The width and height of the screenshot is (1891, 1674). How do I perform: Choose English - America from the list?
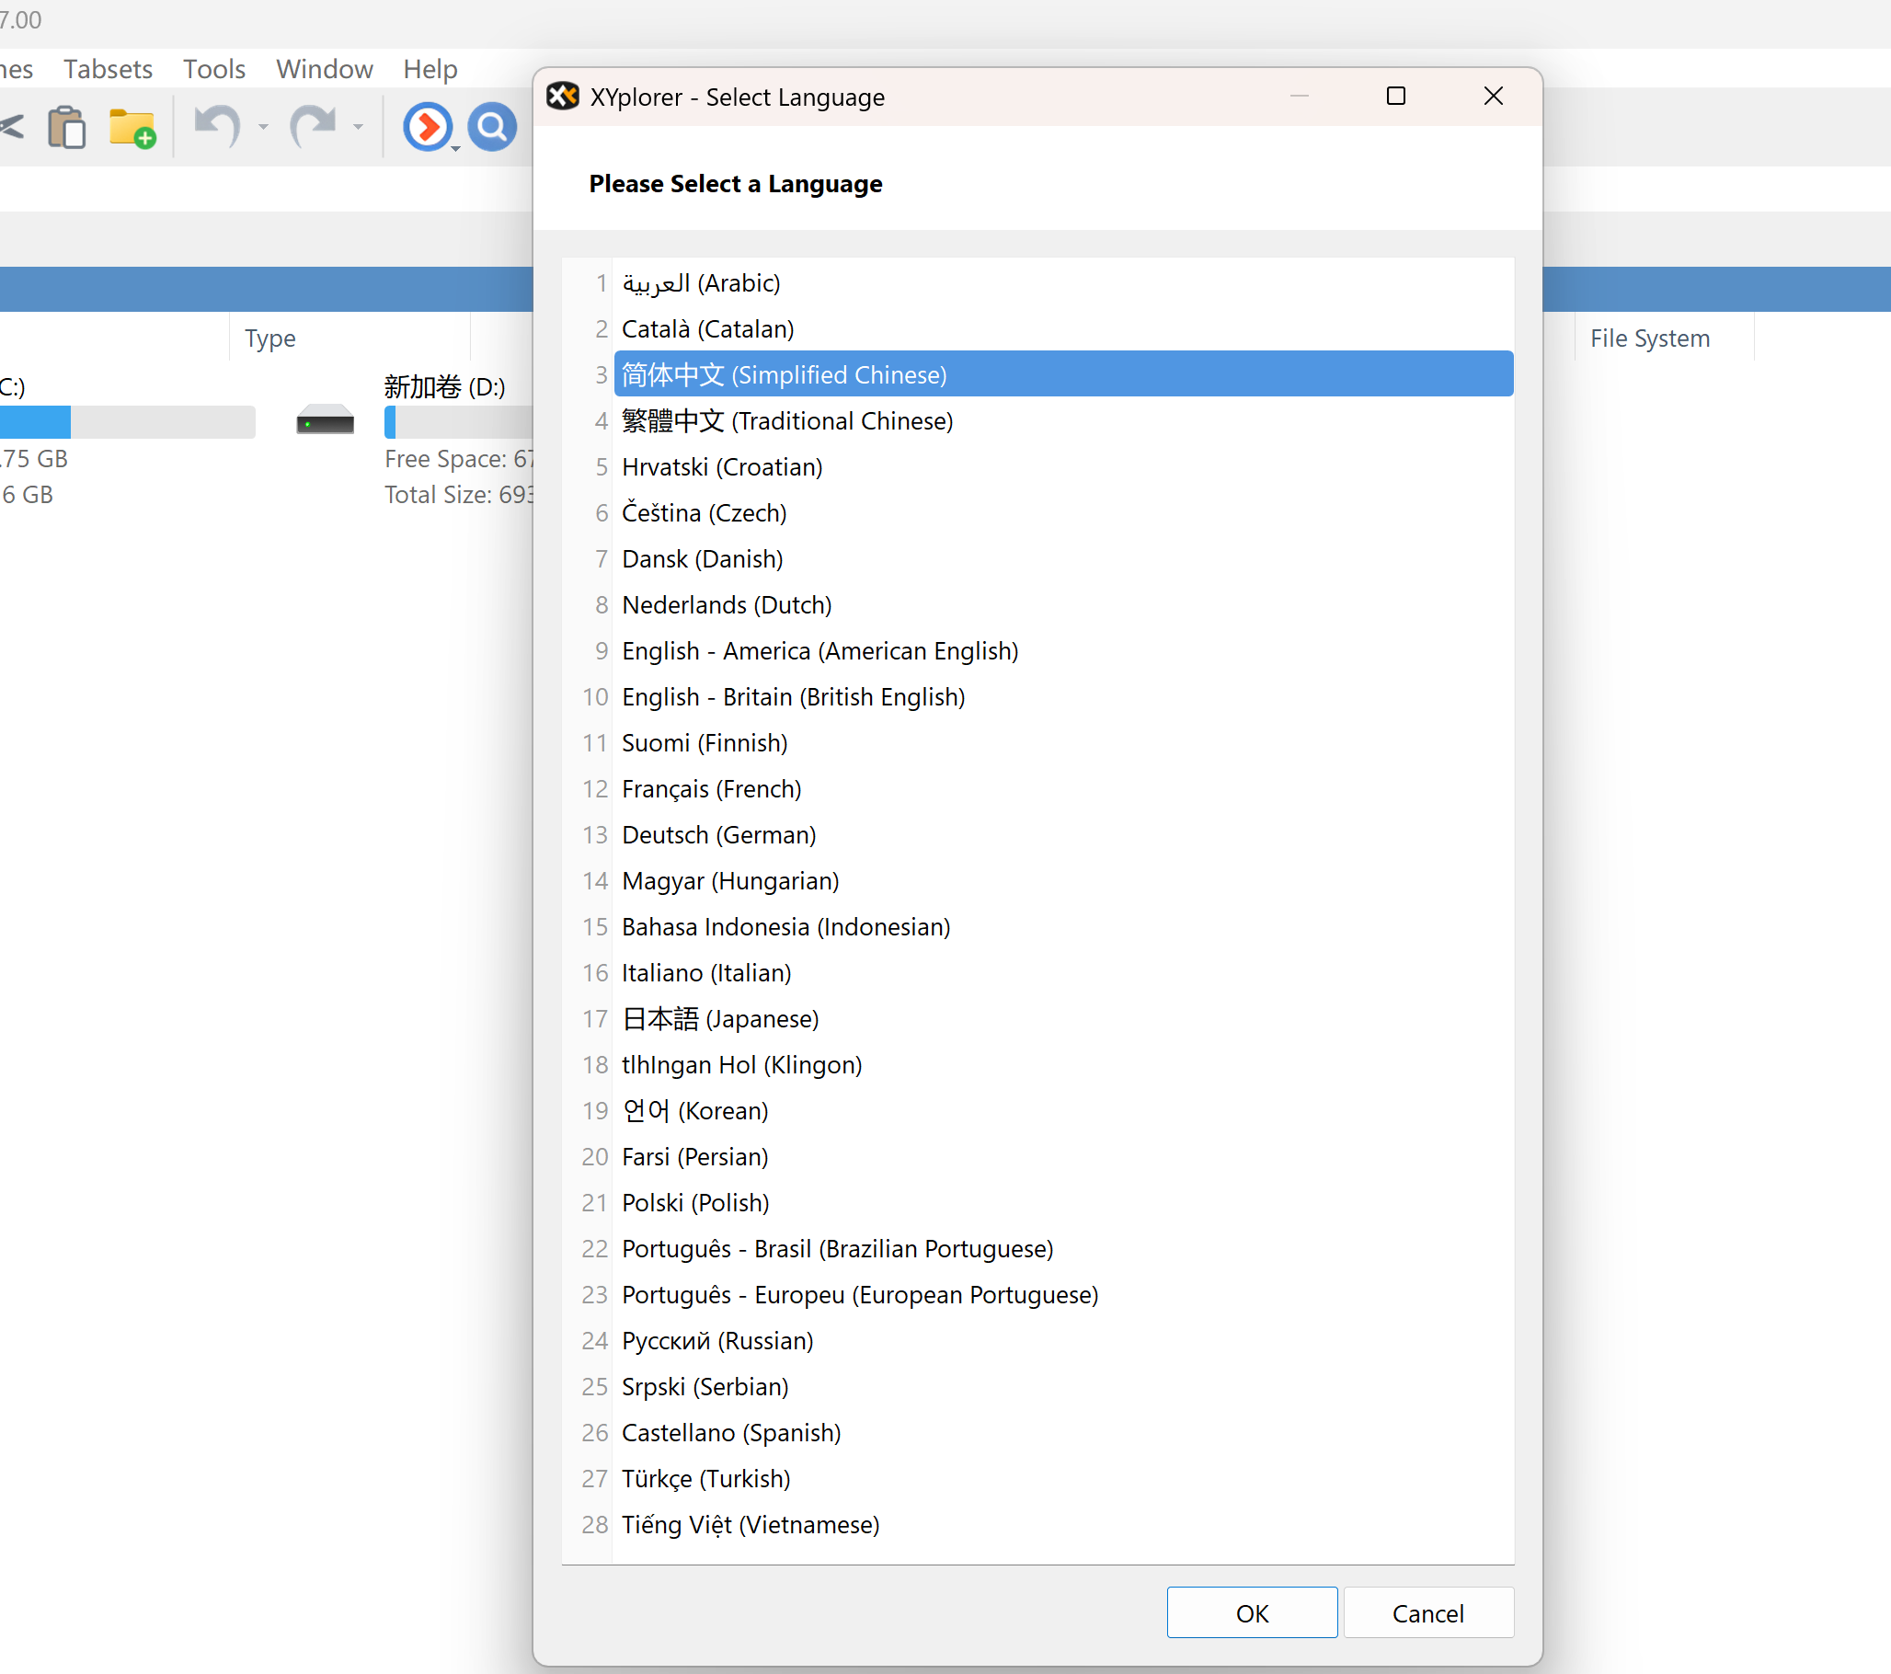819,650
